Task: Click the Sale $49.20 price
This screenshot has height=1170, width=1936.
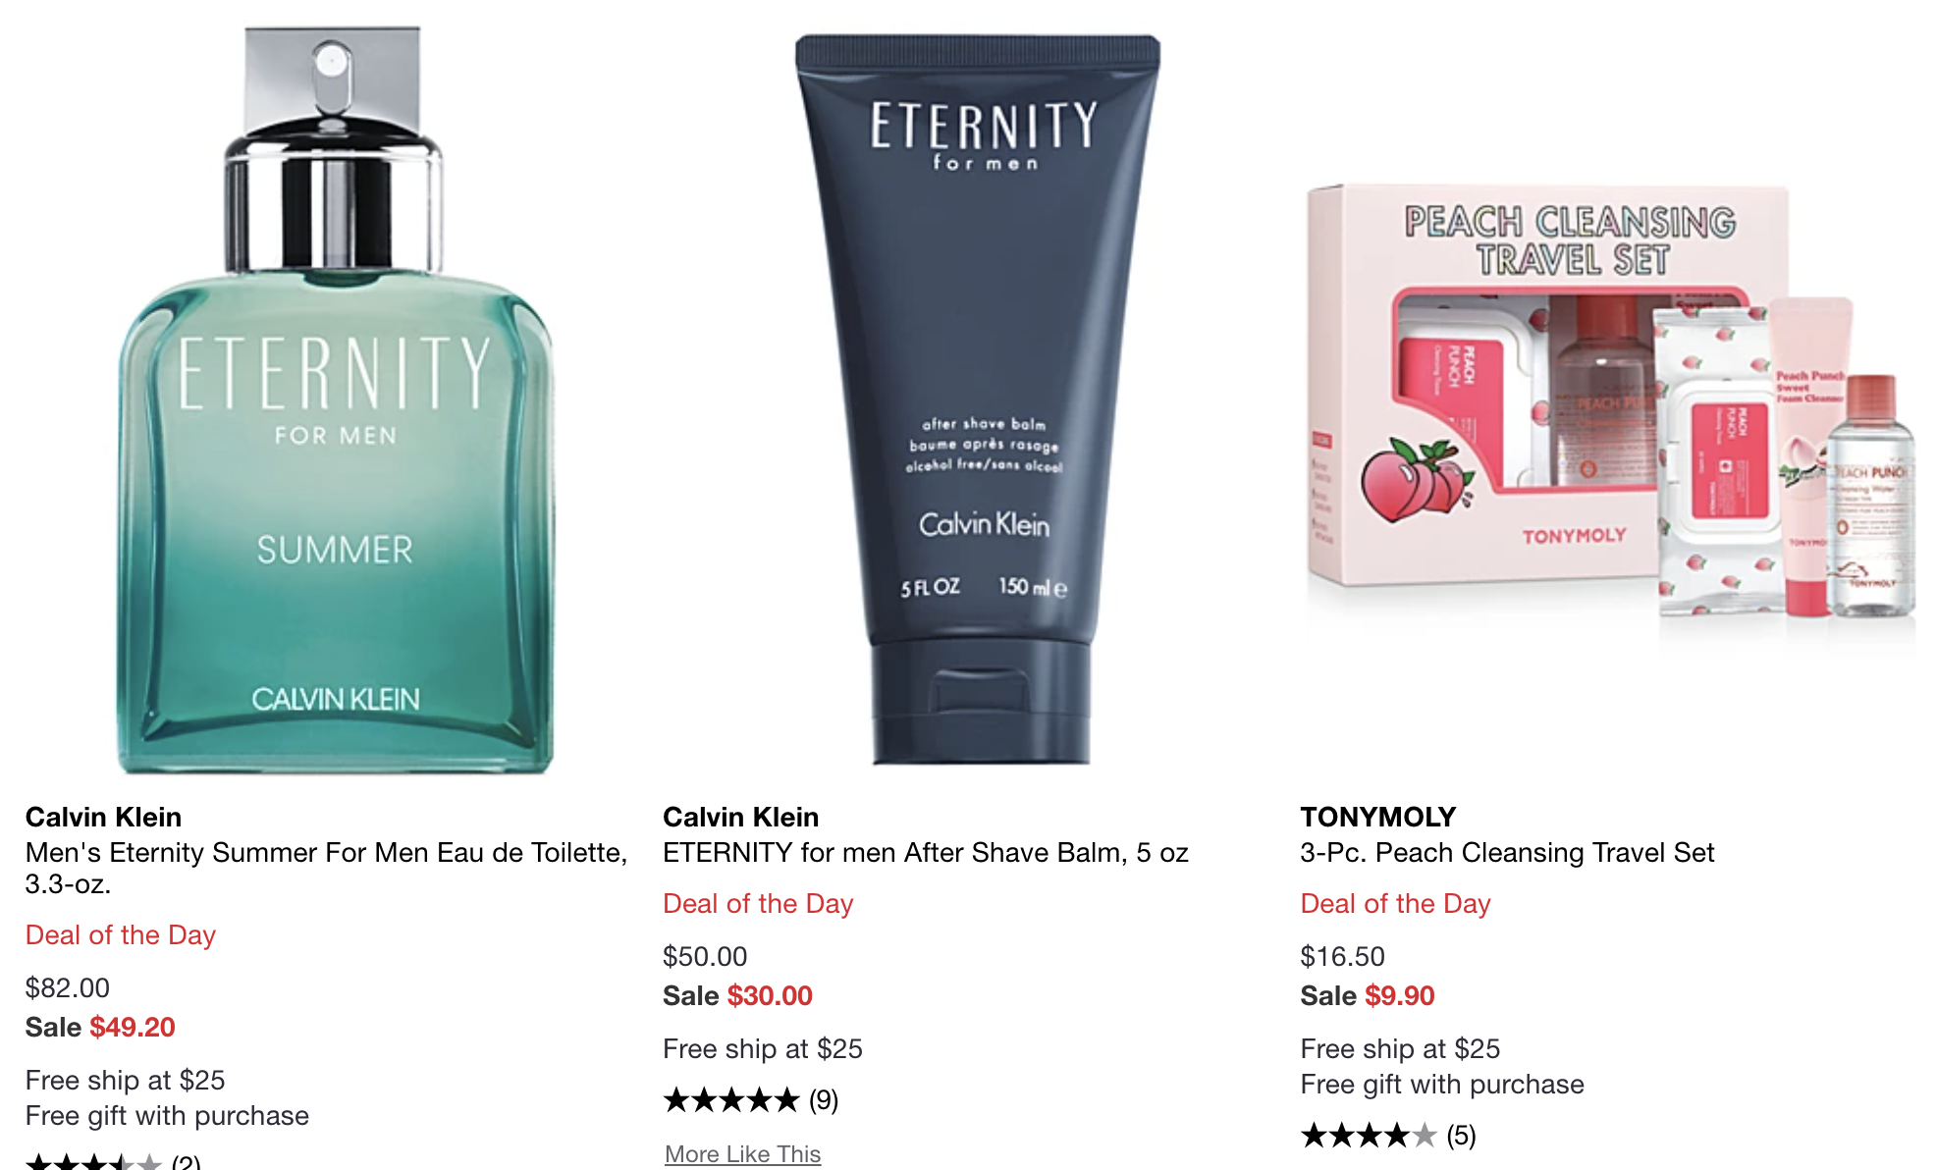Action: [x=100, y=1027]
